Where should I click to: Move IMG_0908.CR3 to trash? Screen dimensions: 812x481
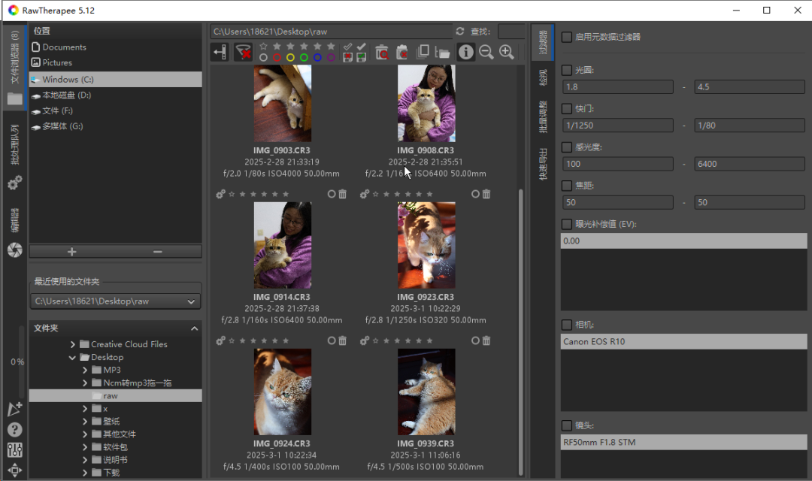pyautogui.click(x=486, y=194)
